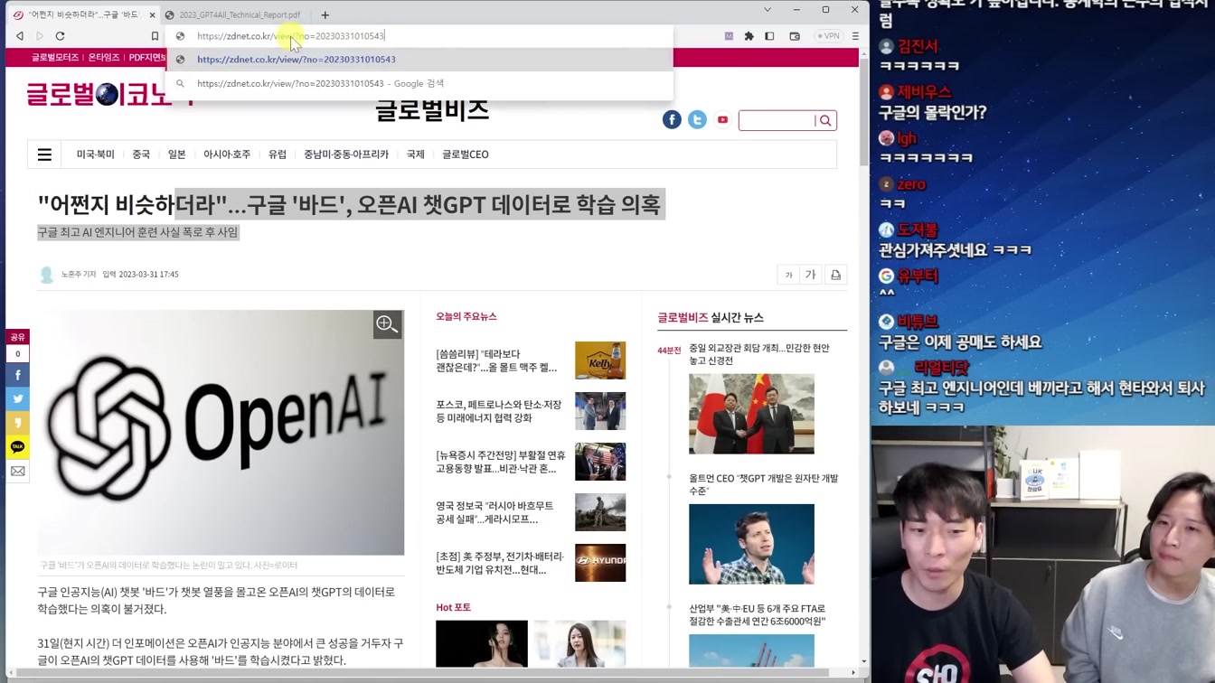Open the site Facebook icon in the header
Image resolution: width=1215 pixels, height=683 pixels.
[x=672, y=120]
